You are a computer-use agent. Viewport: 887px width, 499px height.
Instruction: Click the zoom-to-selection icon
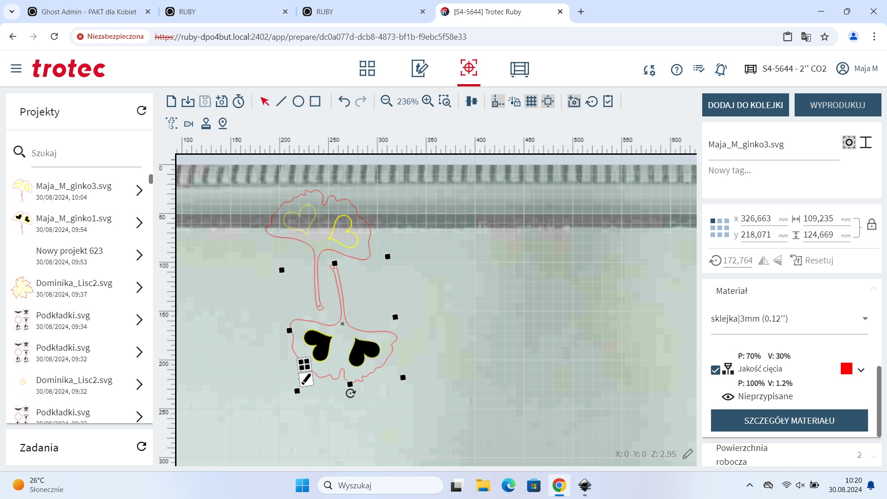pyautogui.click(x=445, y=101)
